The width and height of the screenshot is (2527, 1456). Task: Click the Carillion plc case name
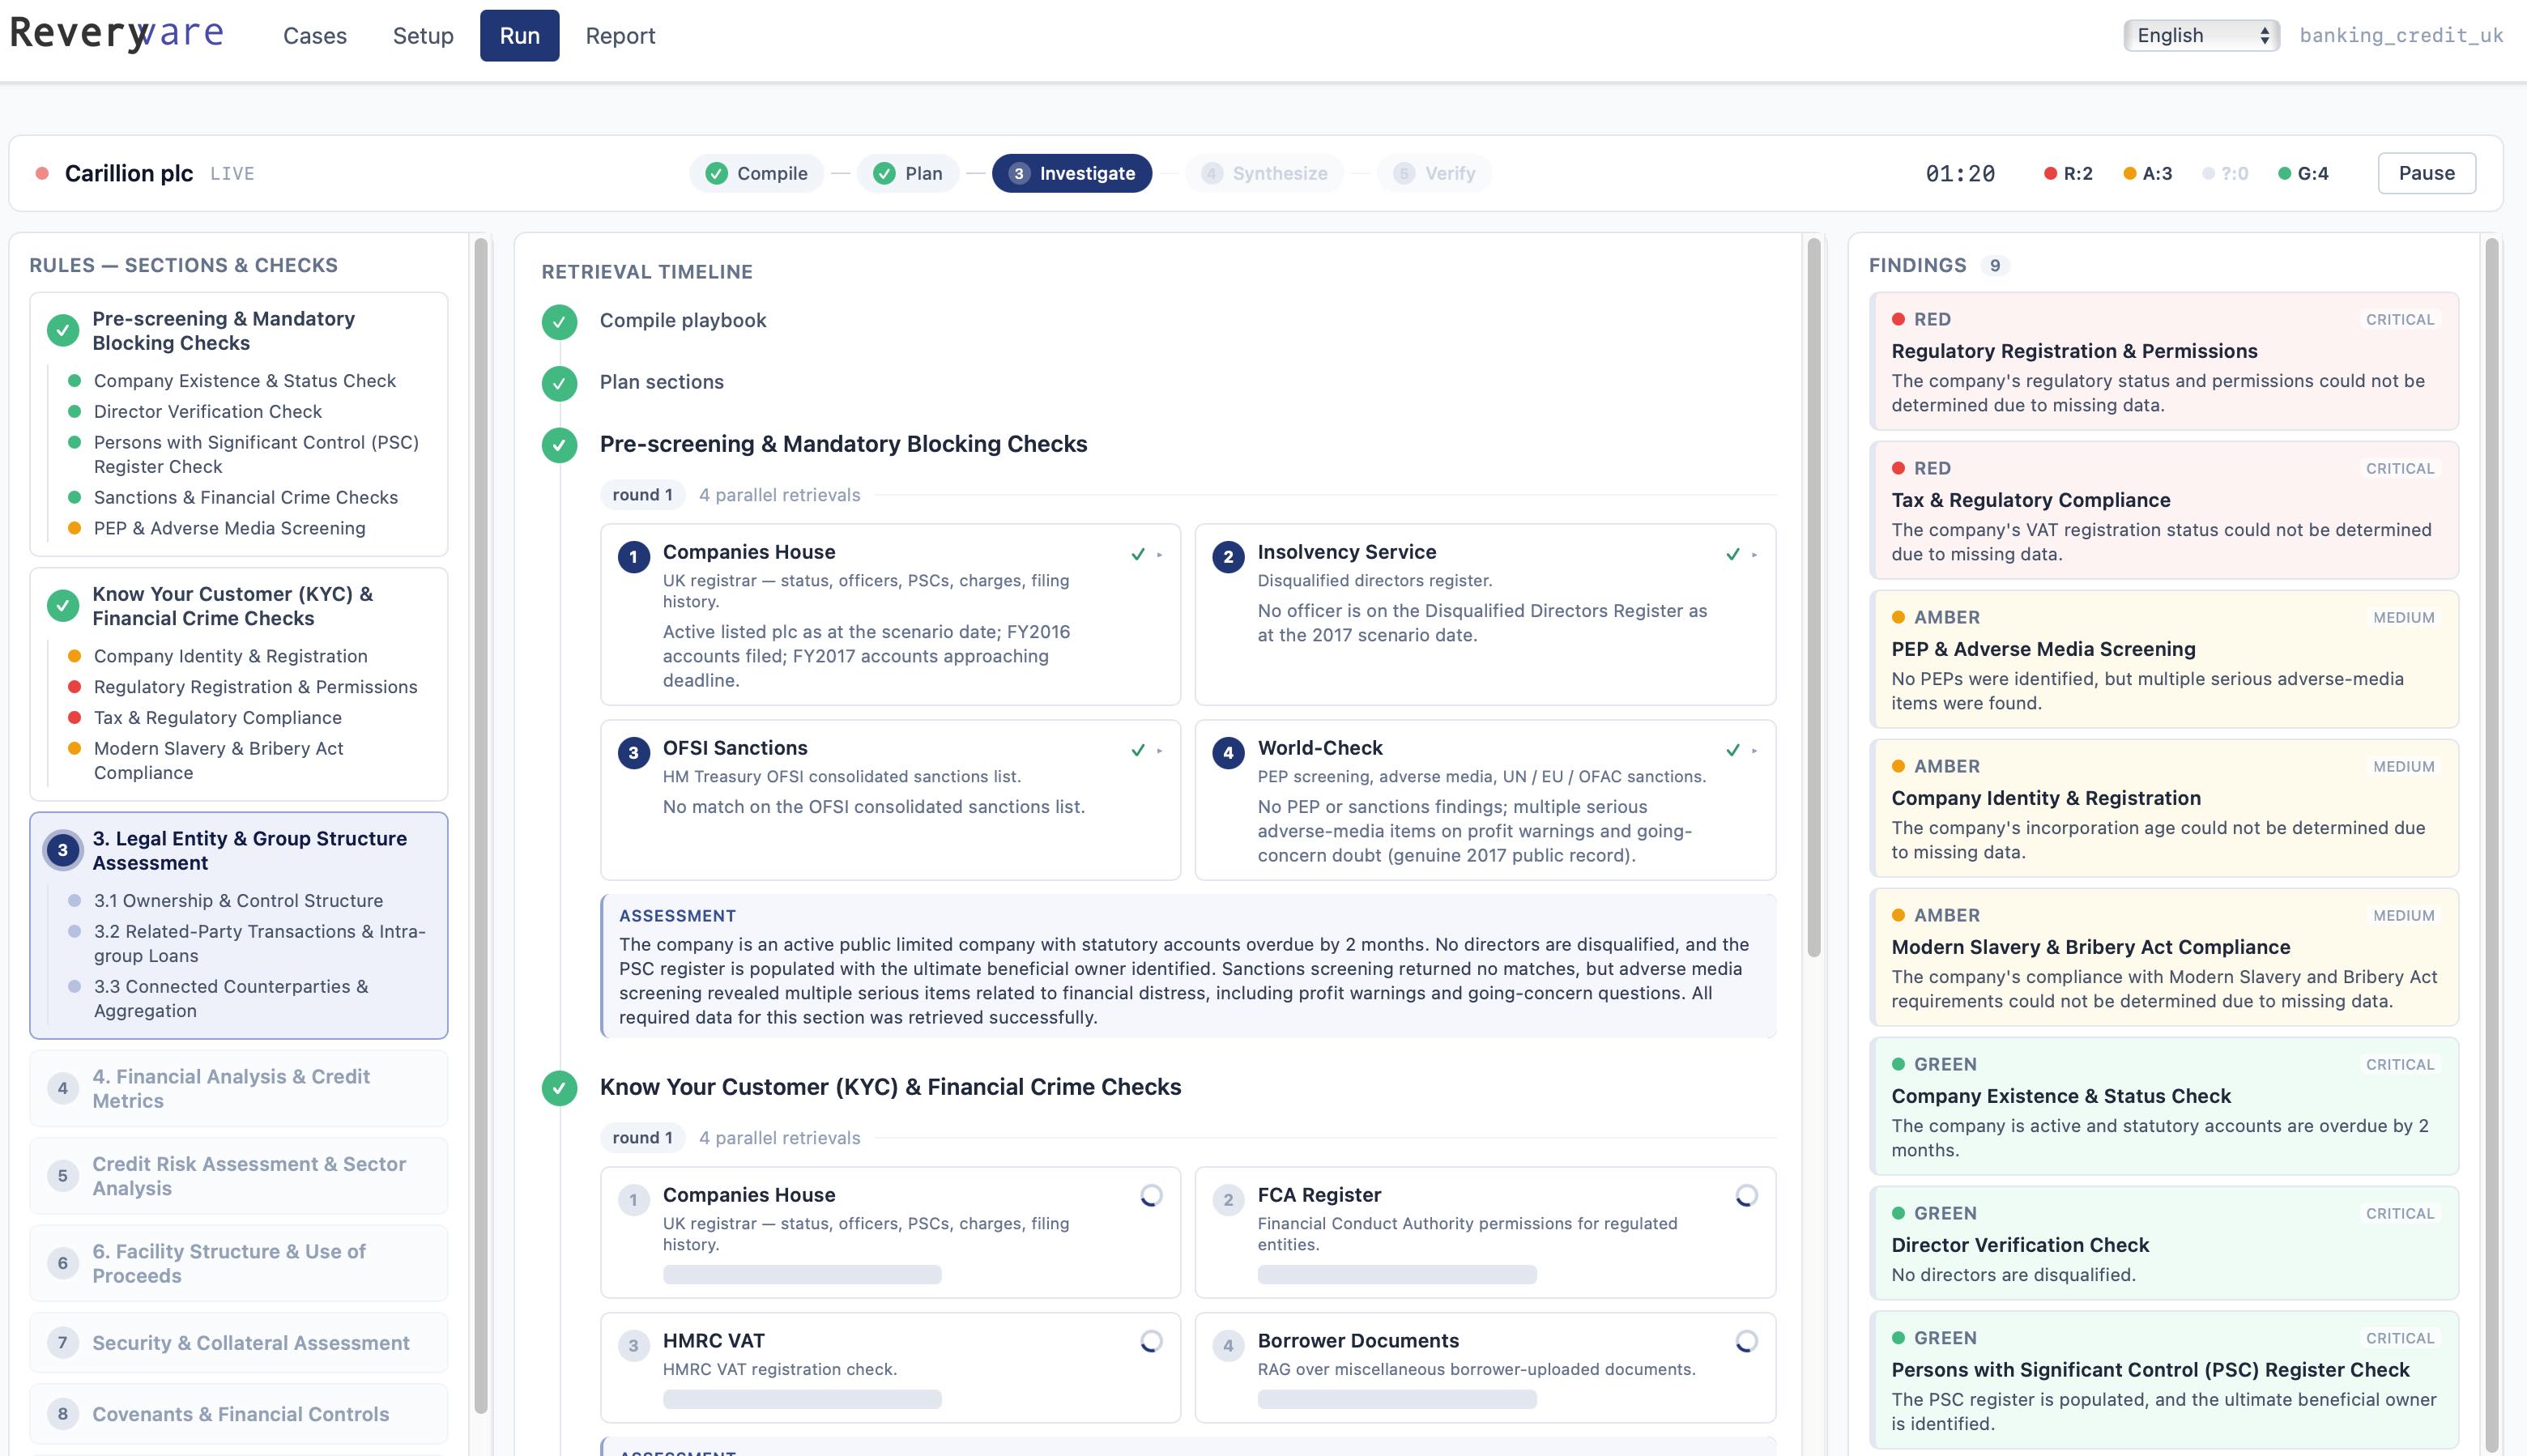(x=129, y=173)
